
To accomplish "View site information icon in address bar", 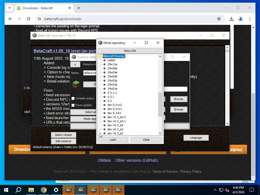I will [x=39, y=19].
